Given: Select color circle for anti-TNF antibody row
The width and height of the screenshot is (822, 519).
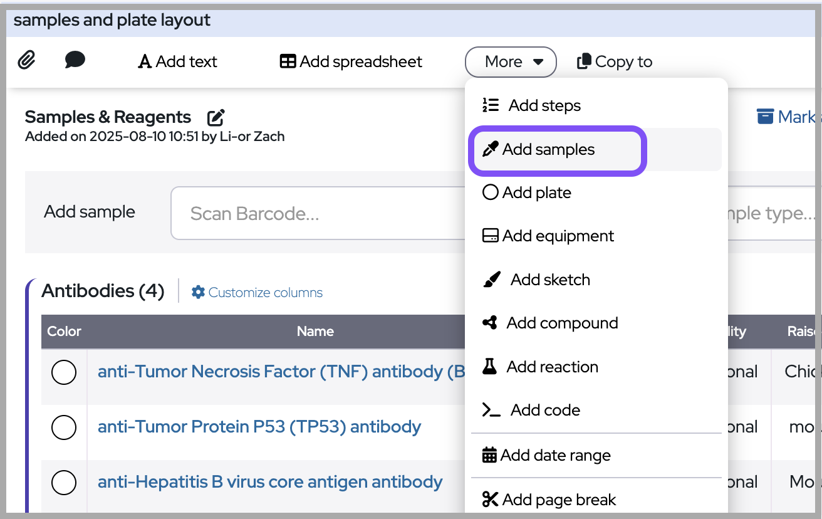Looking at the screenshot, I should (64, 372).
